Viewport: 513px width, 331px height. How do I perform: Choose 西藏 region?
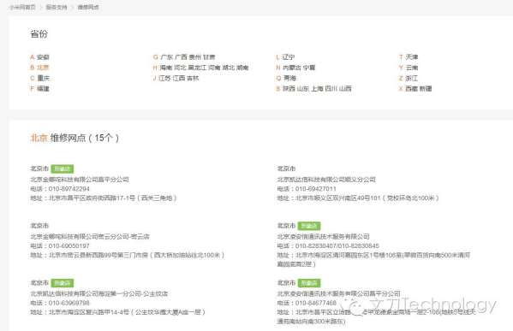(x=411, y=89)
